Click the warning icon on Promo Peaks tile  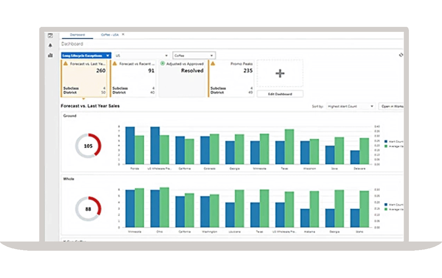[x=213, y=64]
